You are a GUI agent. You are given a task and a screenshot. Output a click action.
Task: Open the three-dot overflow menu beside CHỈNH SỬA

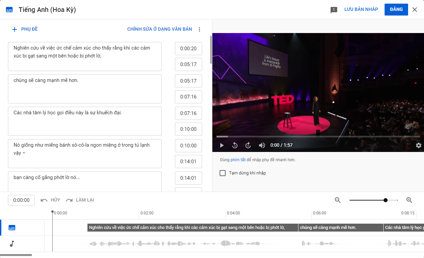199,29
